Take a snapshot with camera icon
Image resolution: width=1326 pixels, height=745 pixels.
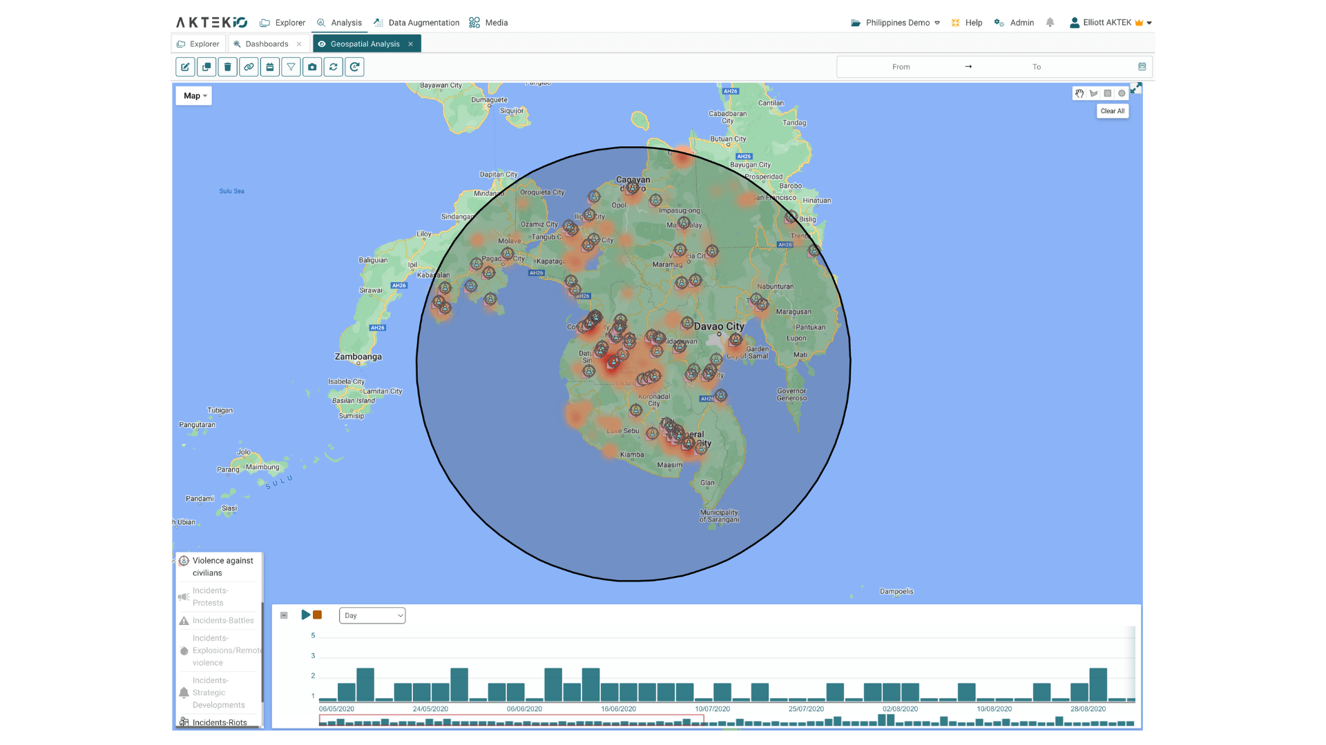tap(312, 67)
